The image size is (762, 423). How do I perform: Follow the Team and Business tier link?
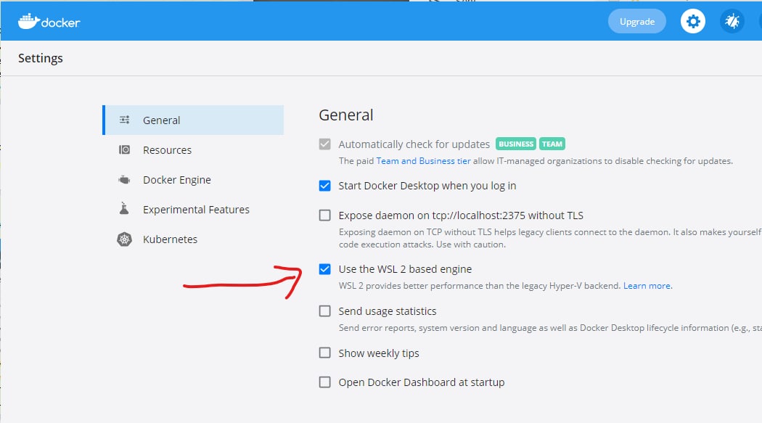pyautogui.click(x=423, y=161)
